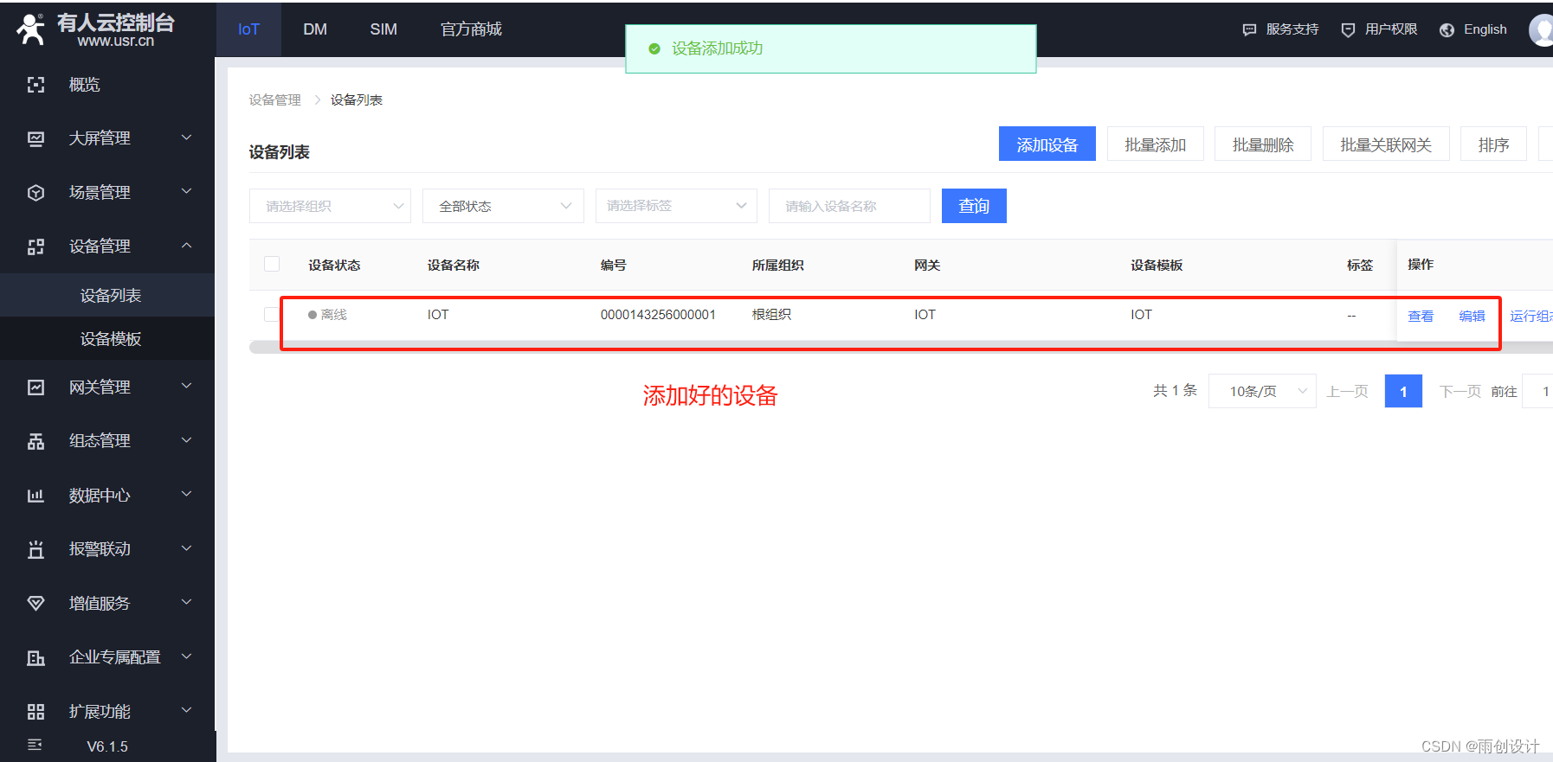This screenshot has width=1553, height=762.
Task: Click the V6.1.5 version label
Action: 107,746
